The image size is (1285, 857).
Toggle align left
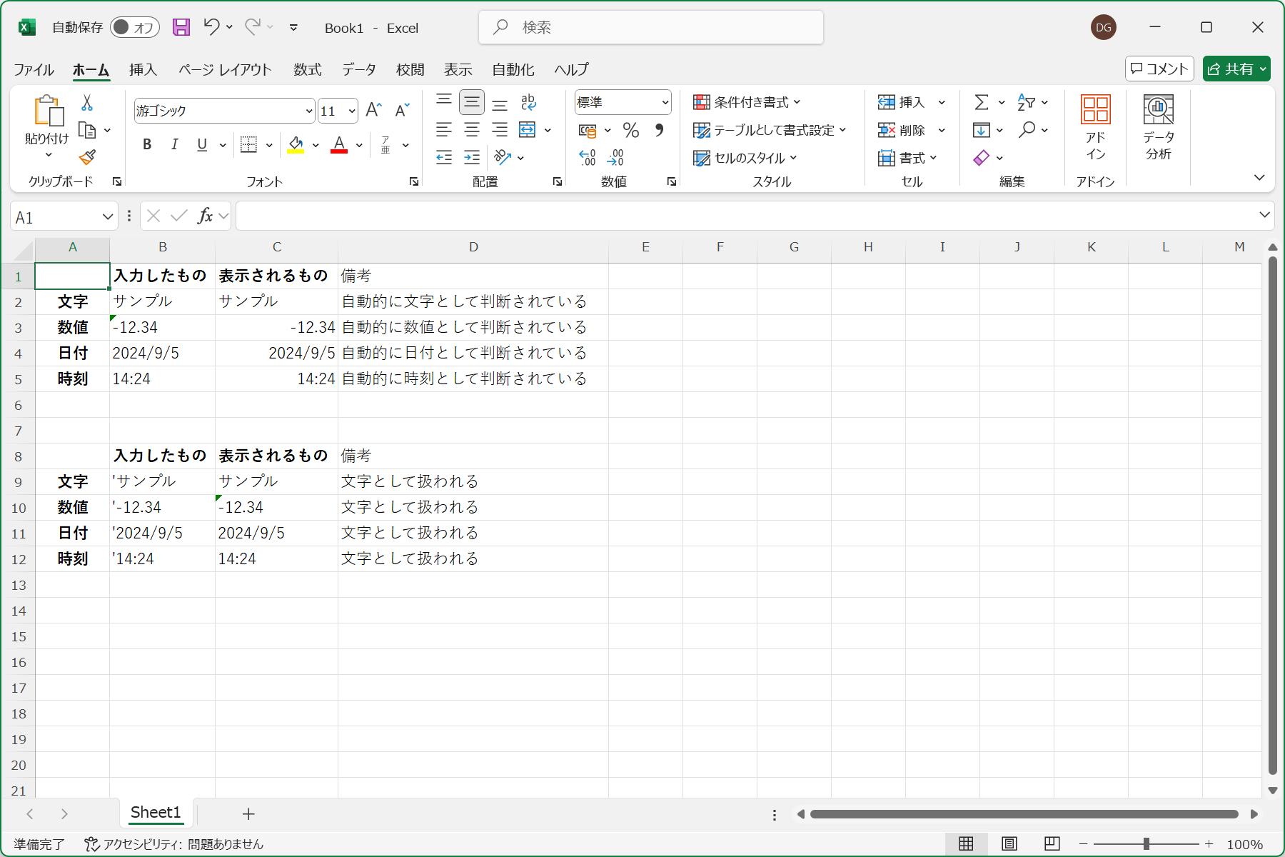pos(444,129)
